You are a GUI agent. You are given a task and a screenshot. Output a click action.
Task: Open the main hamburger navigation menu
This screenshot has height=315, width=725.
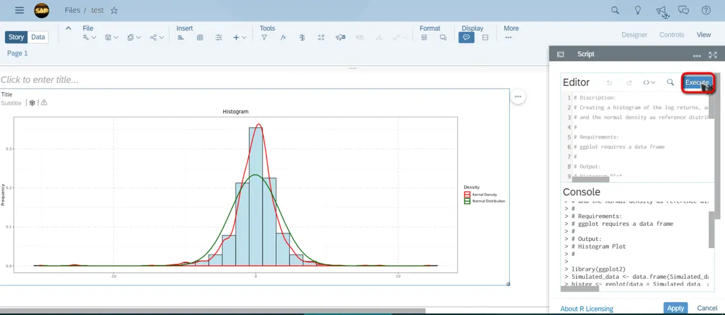(x=19, y=10)
